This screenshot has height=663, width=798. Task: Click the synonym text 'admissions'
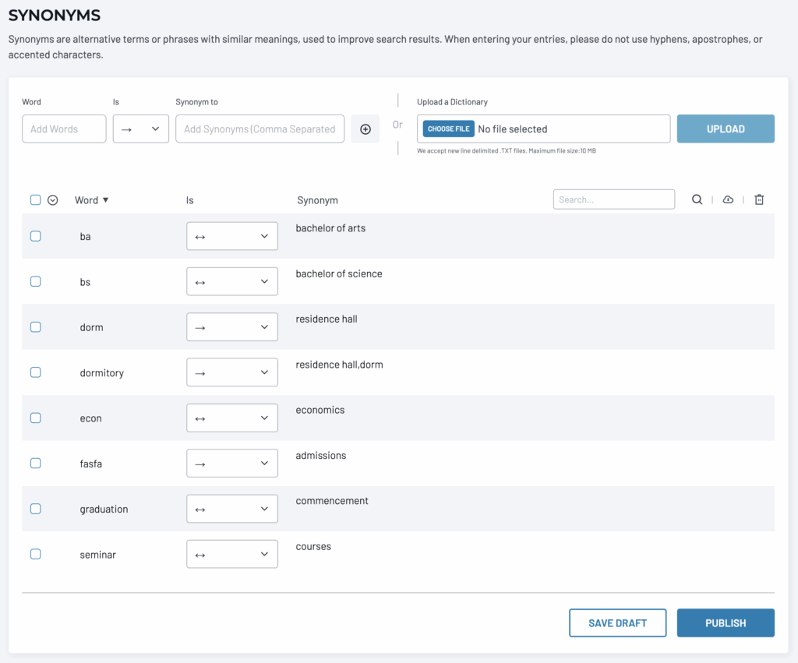[x=320, y=456]
